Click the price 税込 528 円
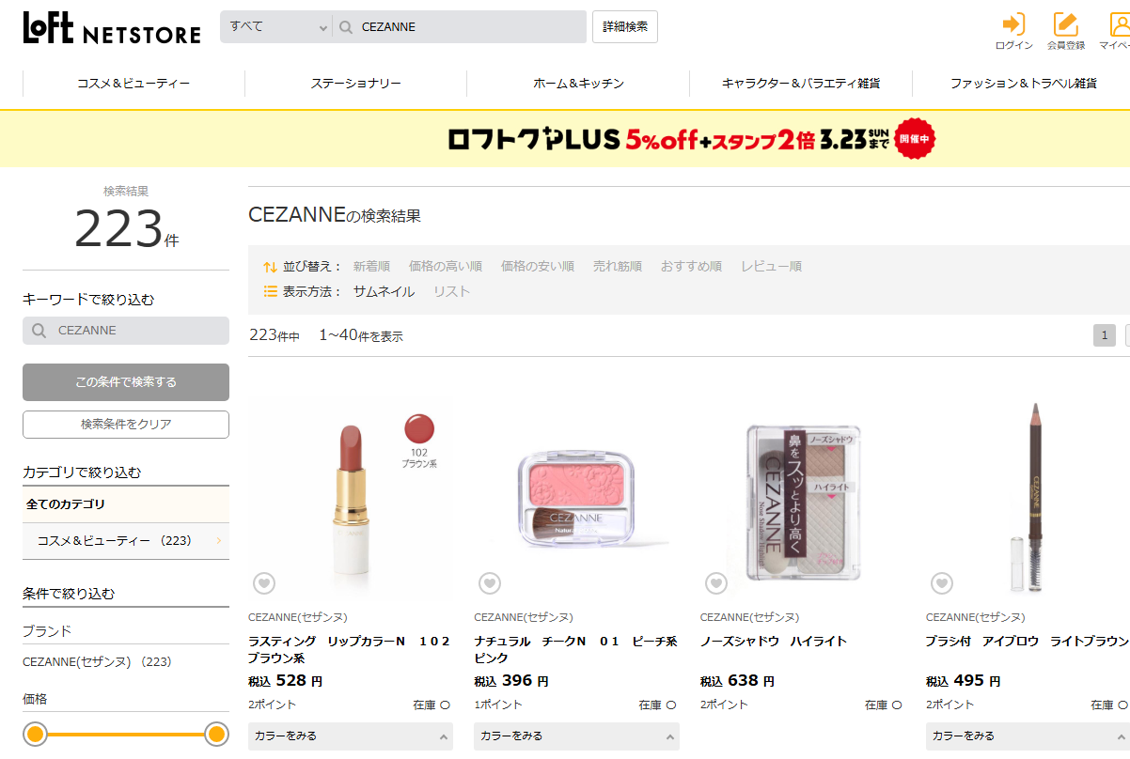1130x759 pixels. pyautogui.click(x=286, y=681)
